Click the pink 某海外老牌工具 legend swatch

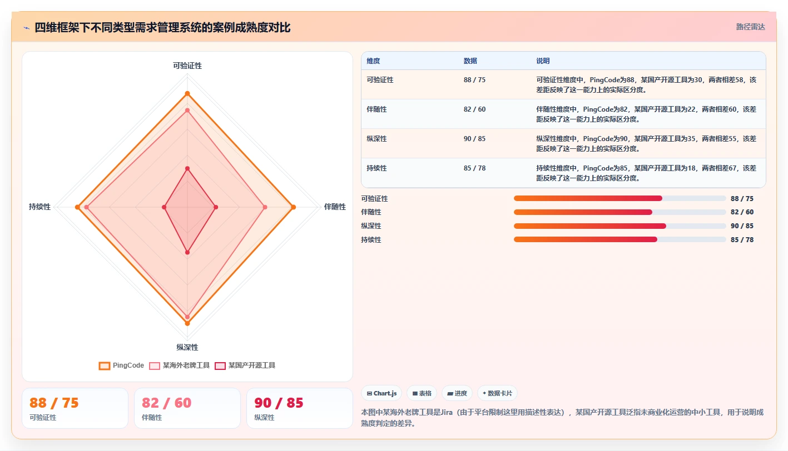point(155,365)
